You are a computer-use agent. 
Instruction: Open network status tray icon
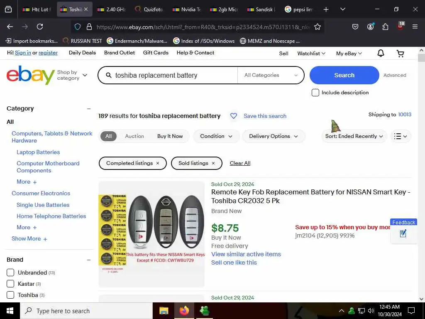pyautogui.click(x=361, y=311)
